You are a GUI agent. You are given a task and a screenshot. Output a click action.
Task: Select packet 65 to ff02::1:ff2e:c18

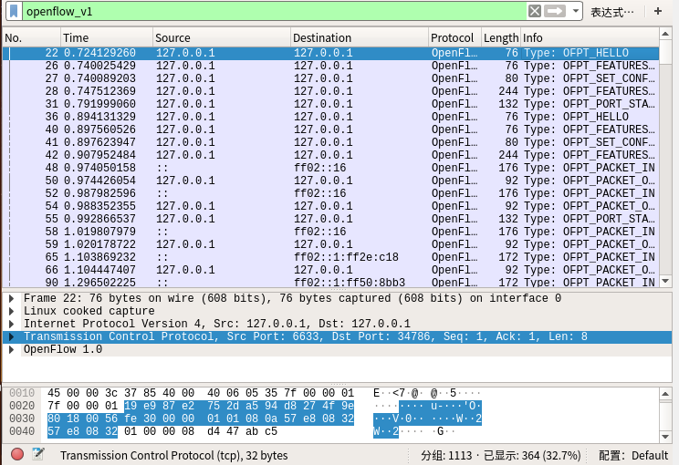click(331, 257)
